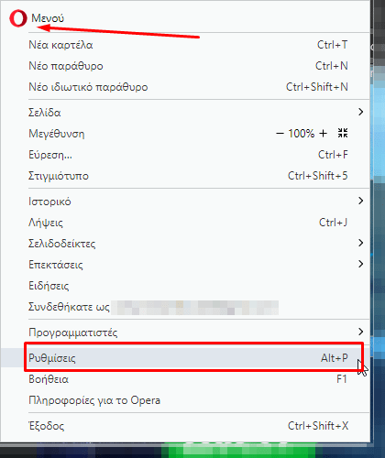Image resolution: width=385 pixels, height=458 pixels.
Task: Click the zoom out minus icon
Action: click(280, 134)
